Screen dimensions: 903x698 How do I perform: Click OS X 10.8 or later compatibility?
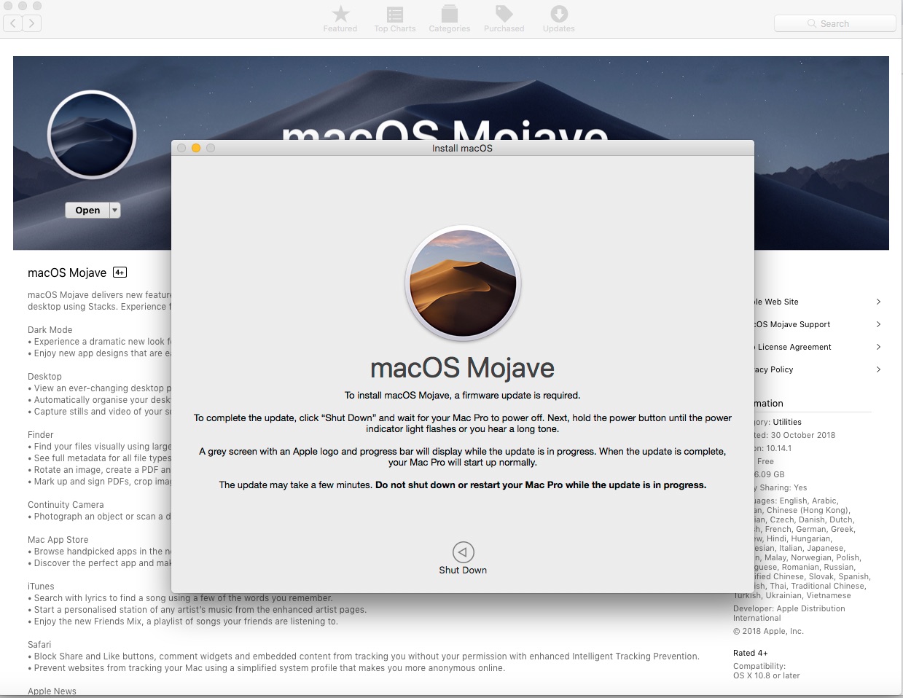(767, 676)
